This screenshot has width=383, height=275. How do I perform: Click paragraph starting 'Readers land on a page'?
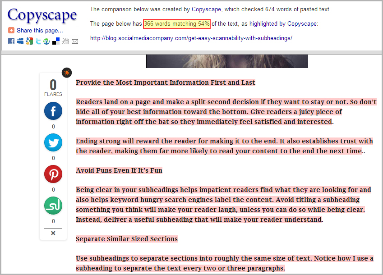pos(226,112)
